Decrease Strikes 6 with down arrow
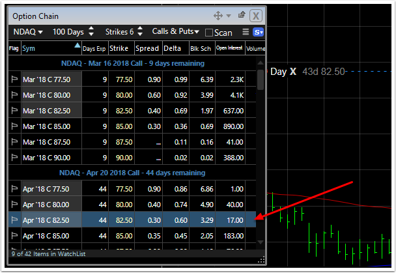 tap(139, 34)
